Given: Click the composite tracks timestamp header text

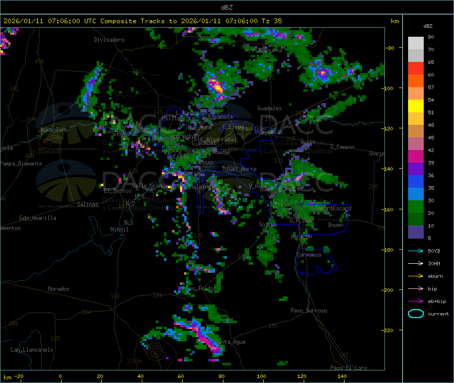Looking at the screenshot, I should click(142, 21).
